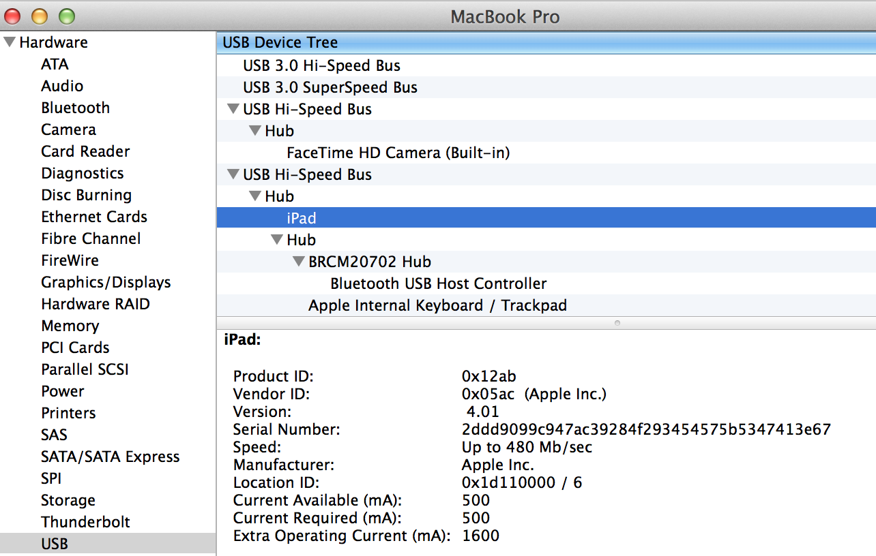876x556 pixels.
Task: Click Extra Operating Current value 1600
Action: point(480,536)
